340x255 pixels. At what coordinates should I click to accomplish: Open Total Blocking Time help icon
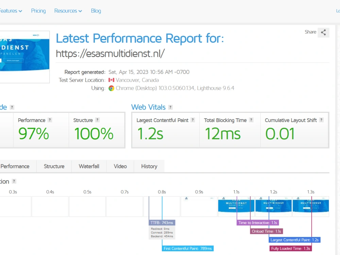point(251,120)
